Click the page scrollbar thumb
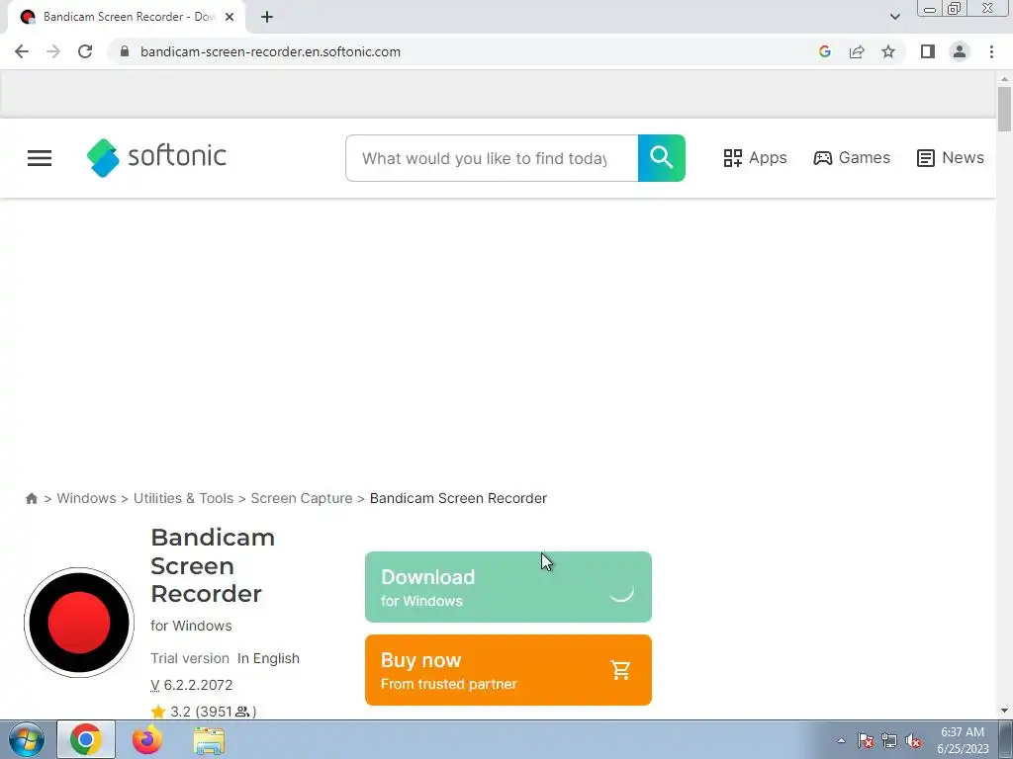This screenshot has height=759, width=1013. (x=1004, y=109)
